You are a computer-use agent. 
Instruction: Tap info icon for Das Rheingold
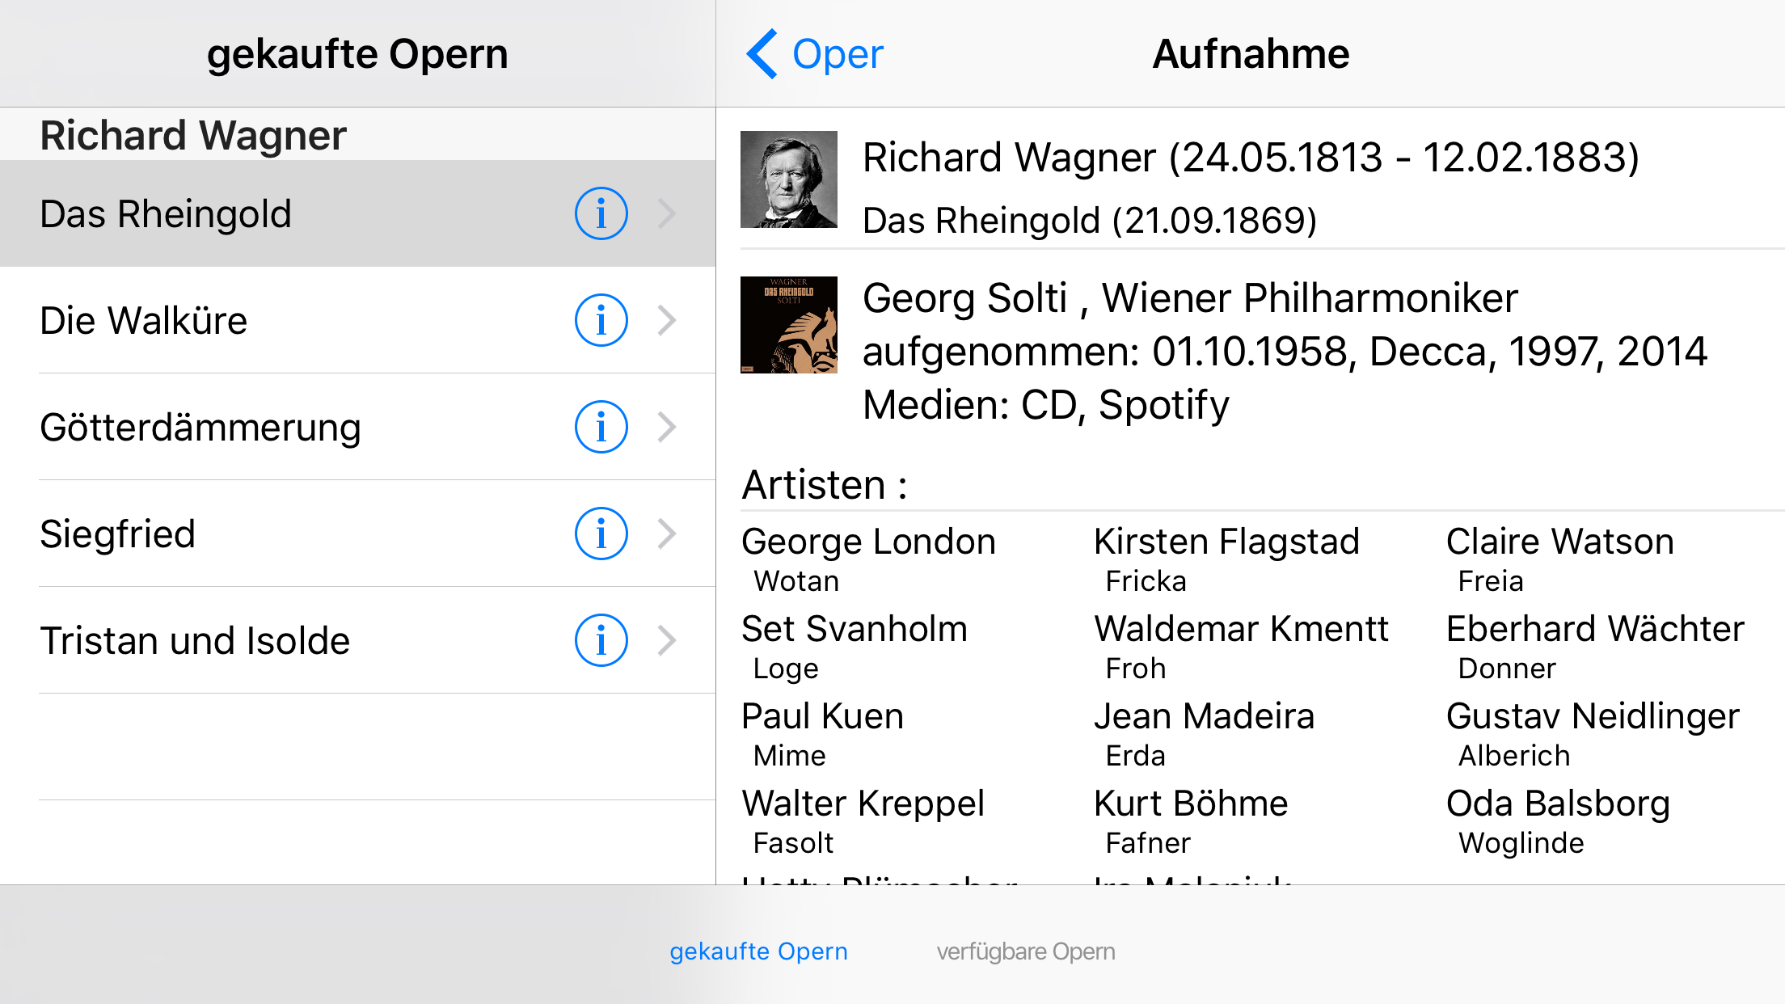(601, 213)
